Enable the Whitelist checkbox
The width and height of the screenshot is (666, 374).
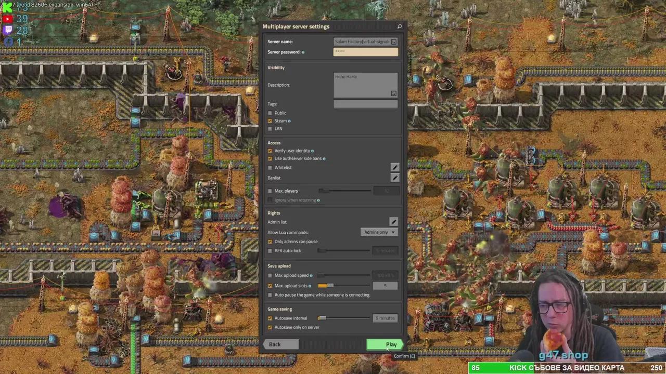point(270,167)
